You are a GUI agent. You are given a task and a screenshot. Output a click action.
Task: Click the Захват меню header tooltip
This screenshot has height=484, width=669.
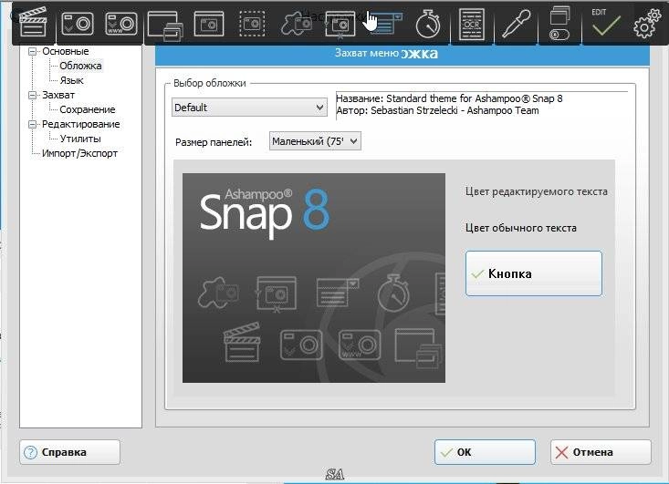[367, 53]
